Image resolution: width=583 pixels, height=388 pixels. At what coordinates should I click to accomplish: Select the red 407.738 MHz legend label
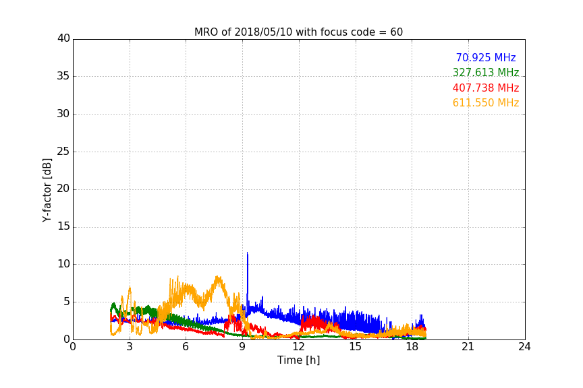pos(486,88)
